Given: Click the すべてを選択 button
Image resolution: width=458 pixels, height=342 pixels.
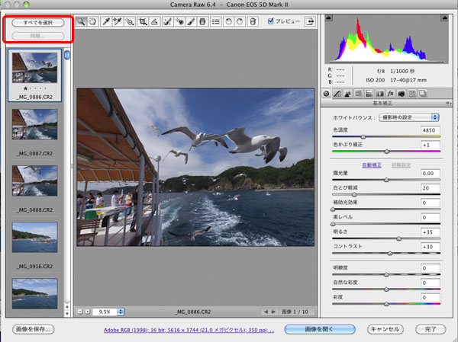Looking at the screenshot, I should pos(38,22).
